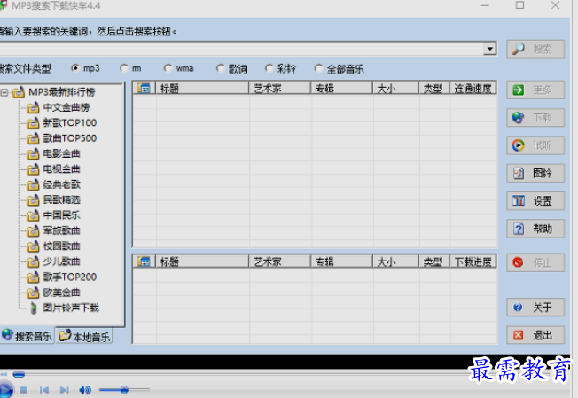Open 中国民乐 in the tree

(61, 215)
